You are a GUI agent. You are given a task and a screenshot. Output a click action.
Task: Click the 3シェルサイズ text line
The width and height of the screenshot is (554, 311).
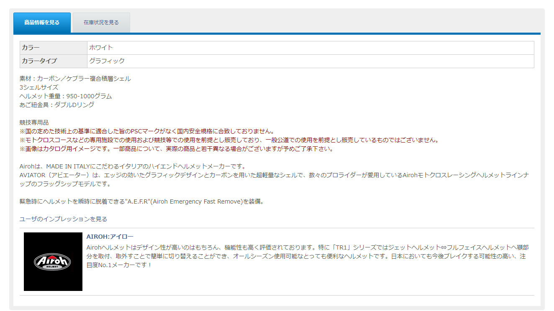(39, 87)
